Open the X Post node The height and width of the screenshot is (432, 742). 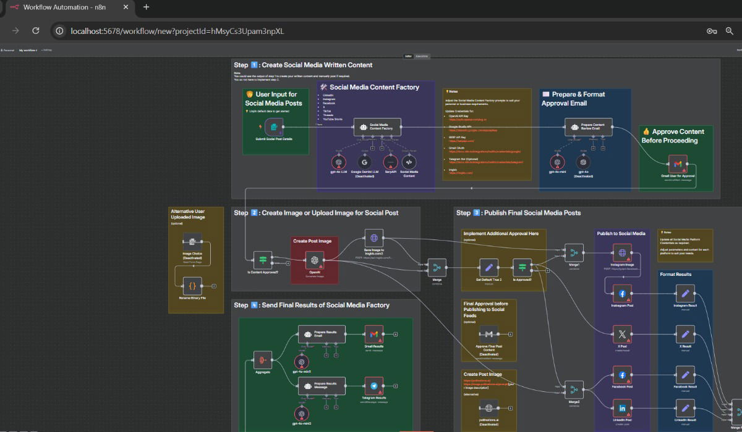coord(621,335)
